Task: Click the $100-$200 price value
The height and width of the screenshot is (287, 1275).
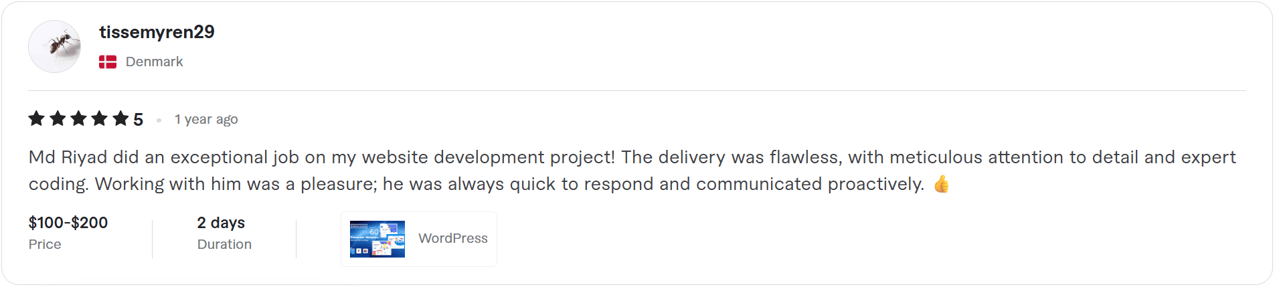Action: point(68,223)
